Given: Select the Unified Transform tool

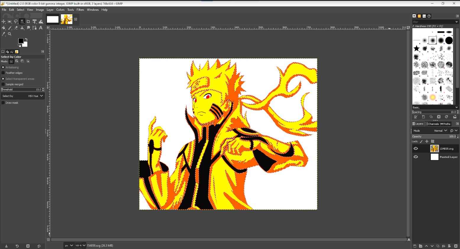Looking at the screenshot, I should (35, 22).
